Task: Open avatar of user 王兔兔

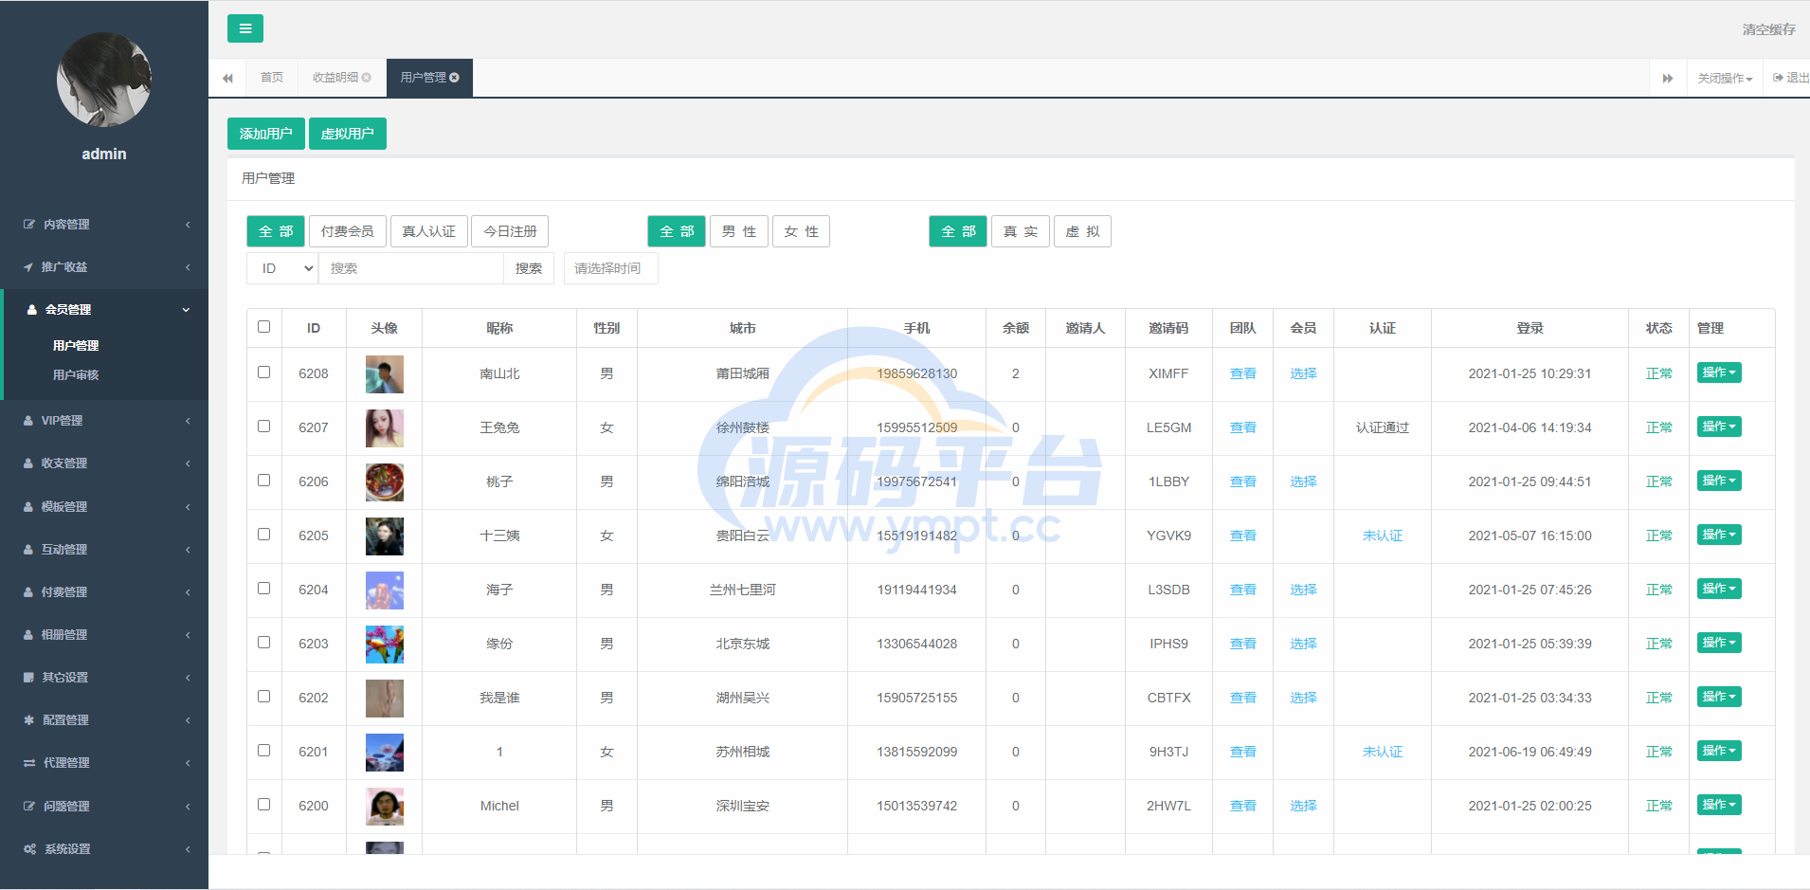Action: (x=385, y=428)
